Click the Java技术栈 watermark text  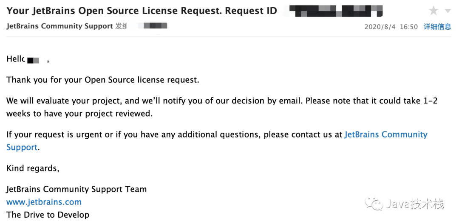point(415,205)
